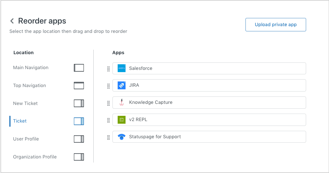Click the drag handle beside Knowledge Capture
This screenshot has height=173, width=329.
coord(109,103)
